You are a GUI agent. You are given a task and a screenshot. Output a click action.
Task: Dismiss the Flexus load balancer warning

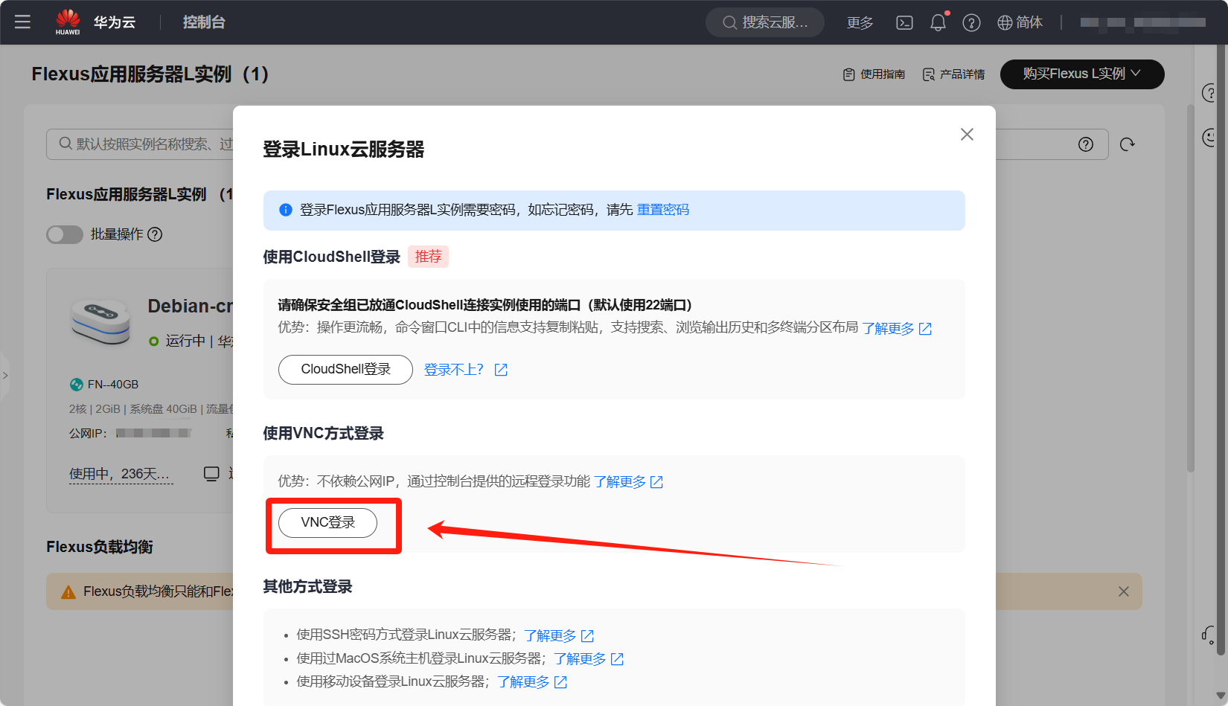coord(1123,591)
